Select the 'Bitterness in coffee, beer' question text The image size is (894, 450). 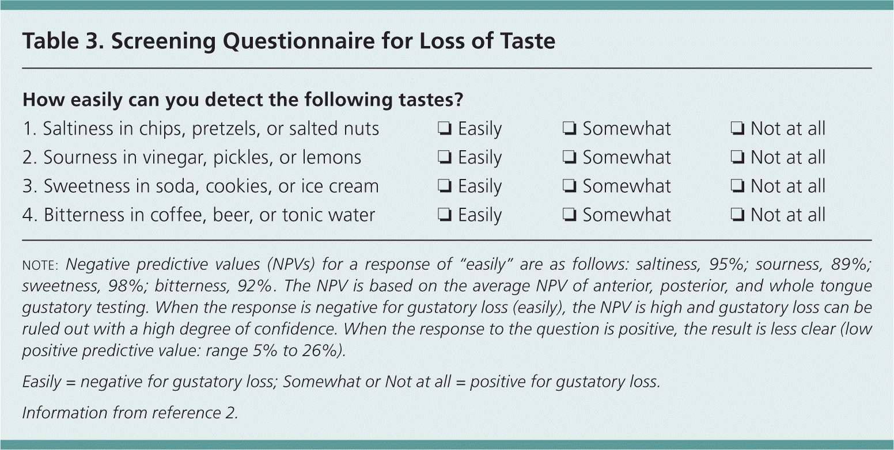click(x=199, y=215)
